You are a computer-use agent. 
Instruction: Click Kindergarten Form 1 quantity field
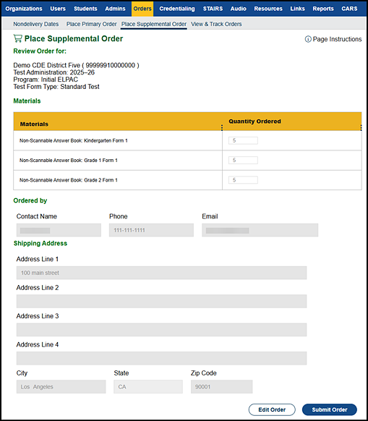(x=243, y=140)
